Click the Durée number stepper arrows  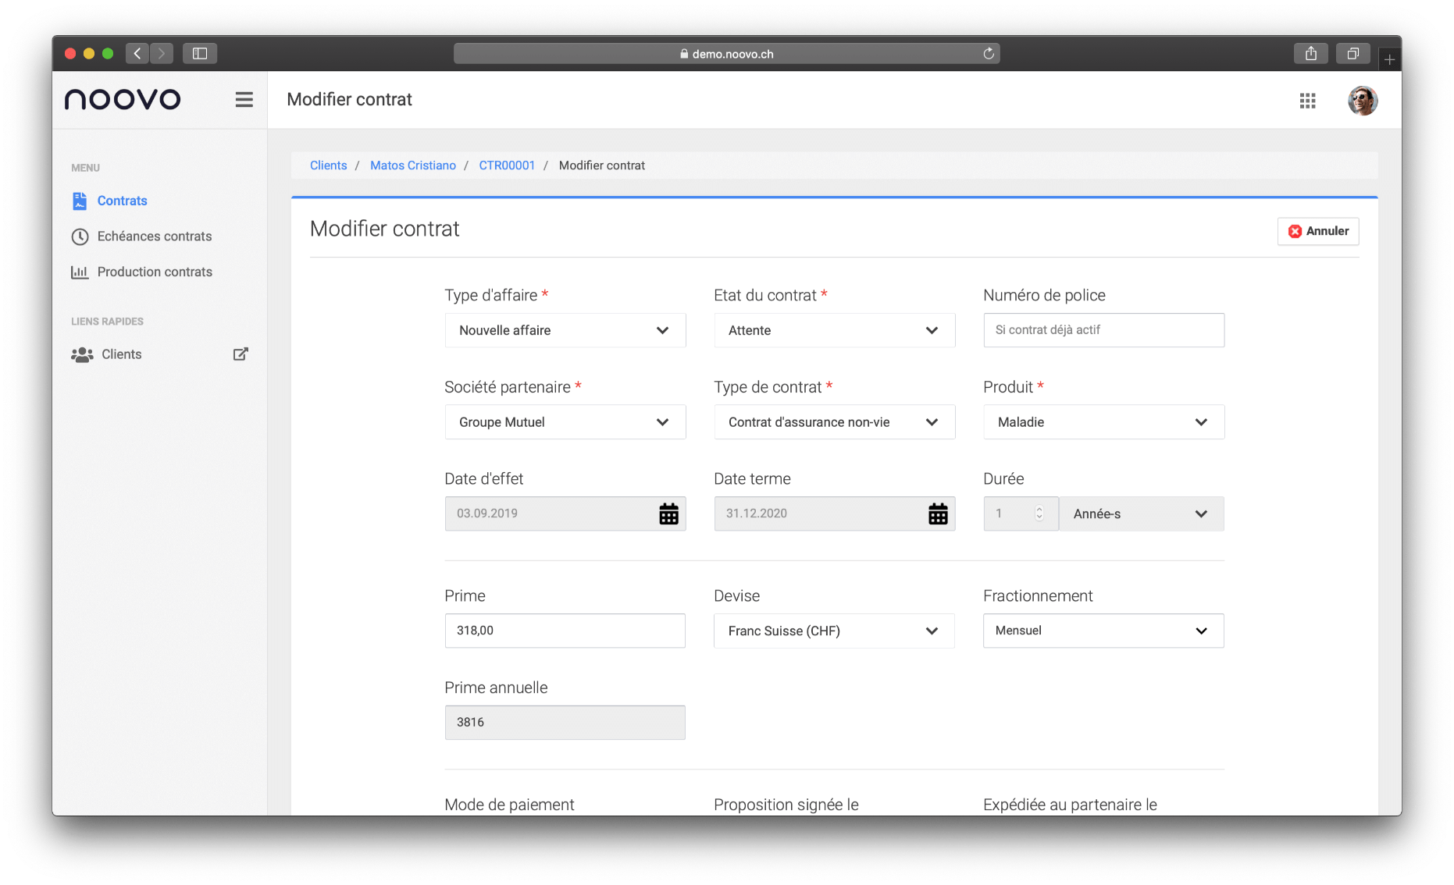click(1039, 514)
